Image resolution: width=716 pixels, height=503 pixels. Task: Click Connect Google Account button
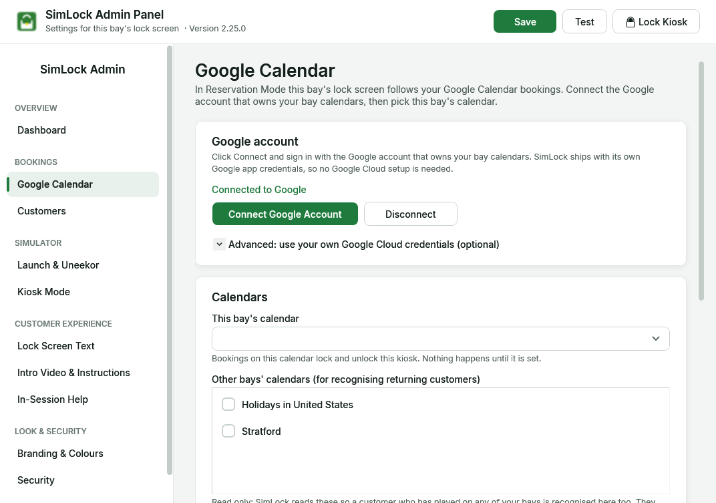point(285,214)
